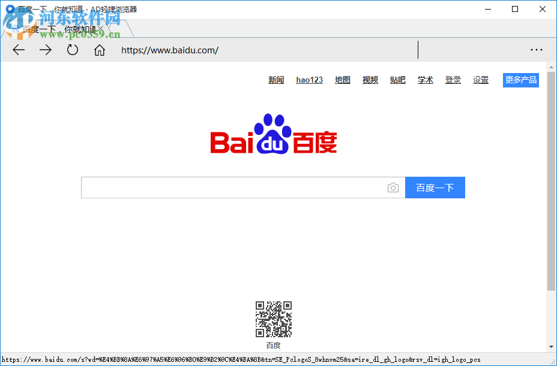Open the browser options menu with three dots

[x=536, y=50]
